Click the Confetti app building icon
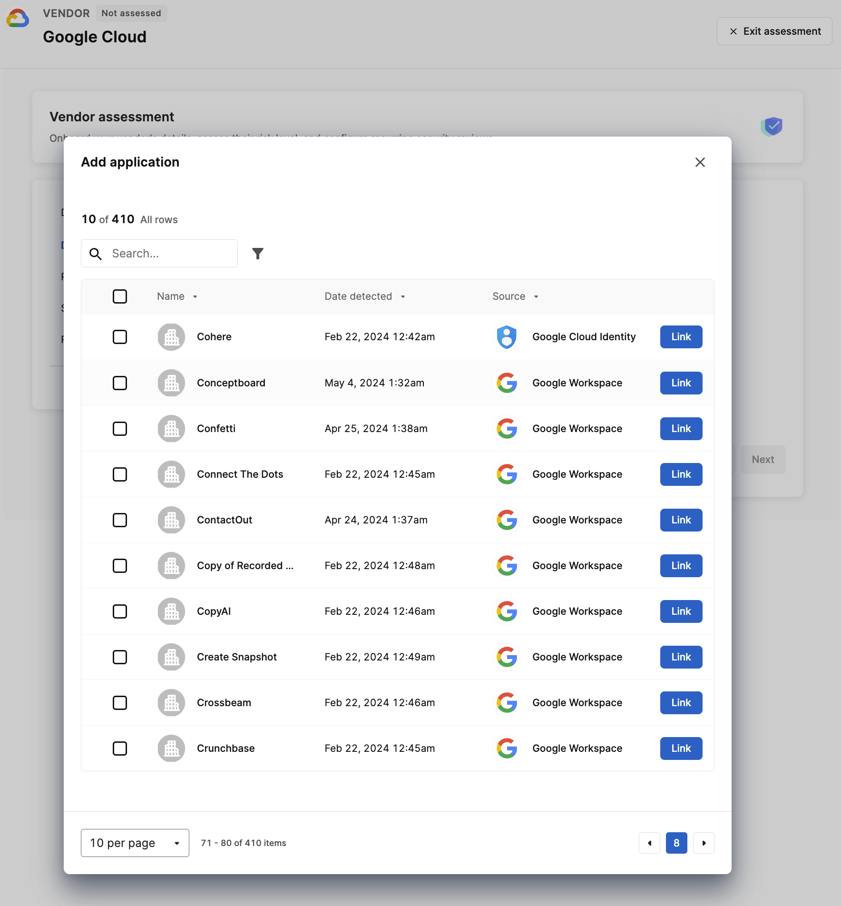841x906 pixels. (x=171, y=429)
